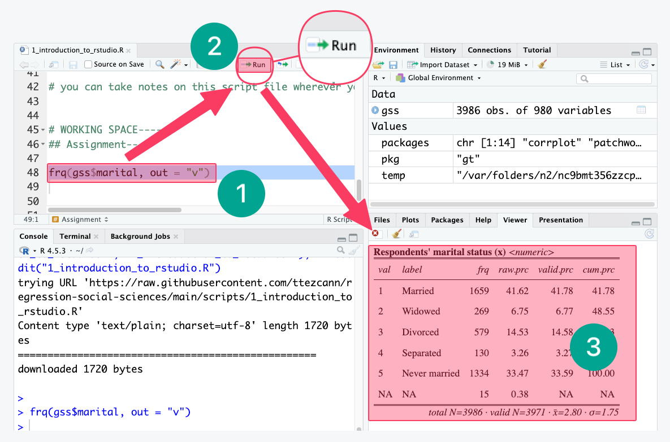Open the History tab
670x442 pixels.
pos(443,50)
